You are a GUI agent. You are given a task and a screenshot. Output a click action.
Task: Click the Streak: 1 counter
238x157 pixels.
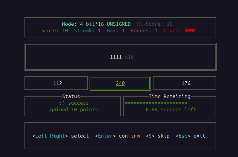coord(87,31)
